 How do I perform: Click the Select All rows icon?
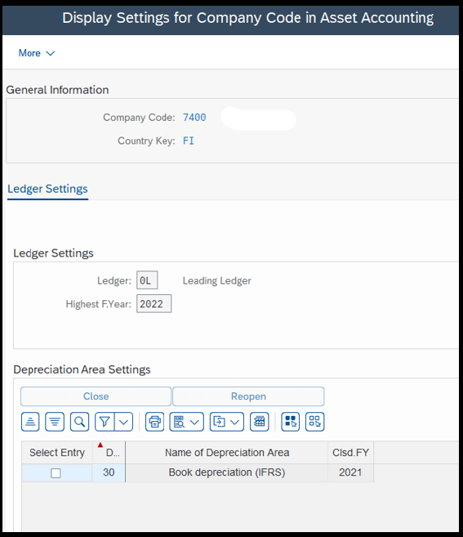tap(290, 422)
